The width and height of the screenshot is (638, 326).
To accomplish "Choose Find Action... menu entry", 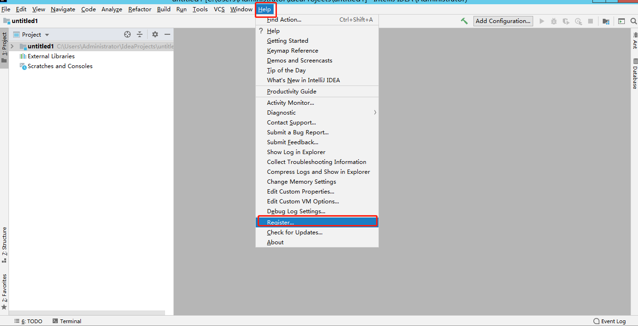I will (317, 20).
